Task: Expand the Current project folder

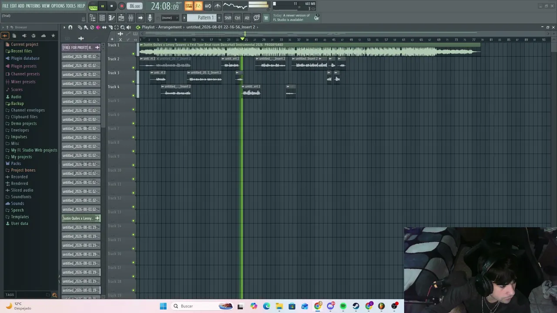Action: [25, 44]
